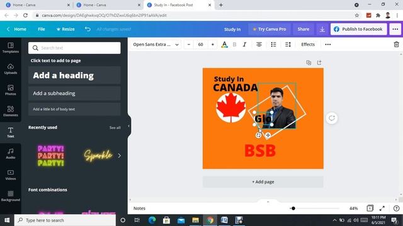Screen dimensions: 403x226
Task: Click the font size field showing 60
Action: [200, 45]
